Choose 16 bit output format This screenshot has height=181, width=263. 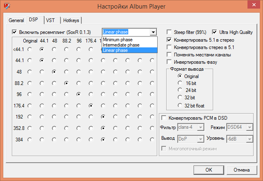[x=180, y=83]
